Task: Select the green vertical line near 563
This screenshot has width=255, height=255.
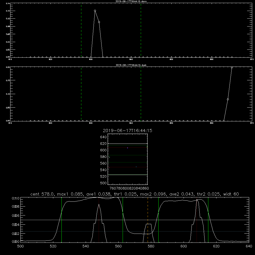Action: (123, 220)
